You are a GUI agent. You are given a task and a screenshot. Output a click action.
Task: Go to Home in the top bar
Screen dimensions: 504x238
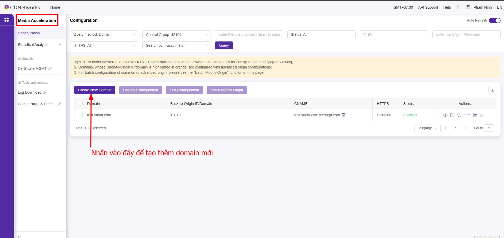(55, 7)
